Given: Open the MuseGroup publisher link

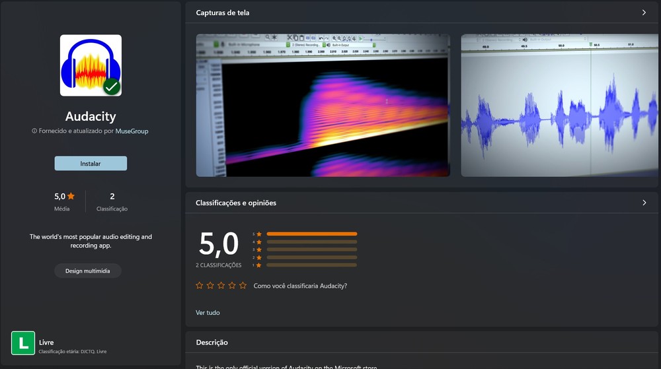Looking at the screenshot, I should [132, 131].
